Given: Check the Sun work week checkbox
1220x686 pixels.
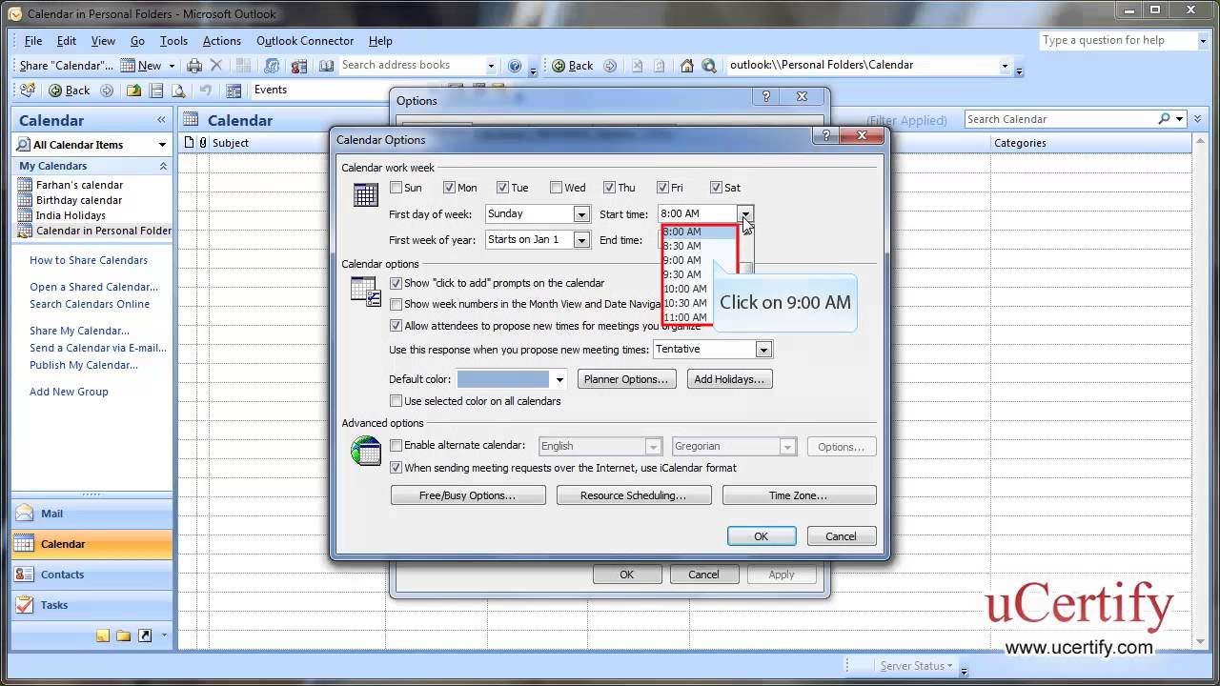Looking at the screenshot, I should click(396, 188).
